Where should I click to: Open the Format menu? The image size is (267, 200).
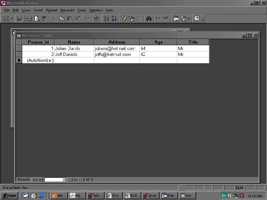tap(52, 10)
